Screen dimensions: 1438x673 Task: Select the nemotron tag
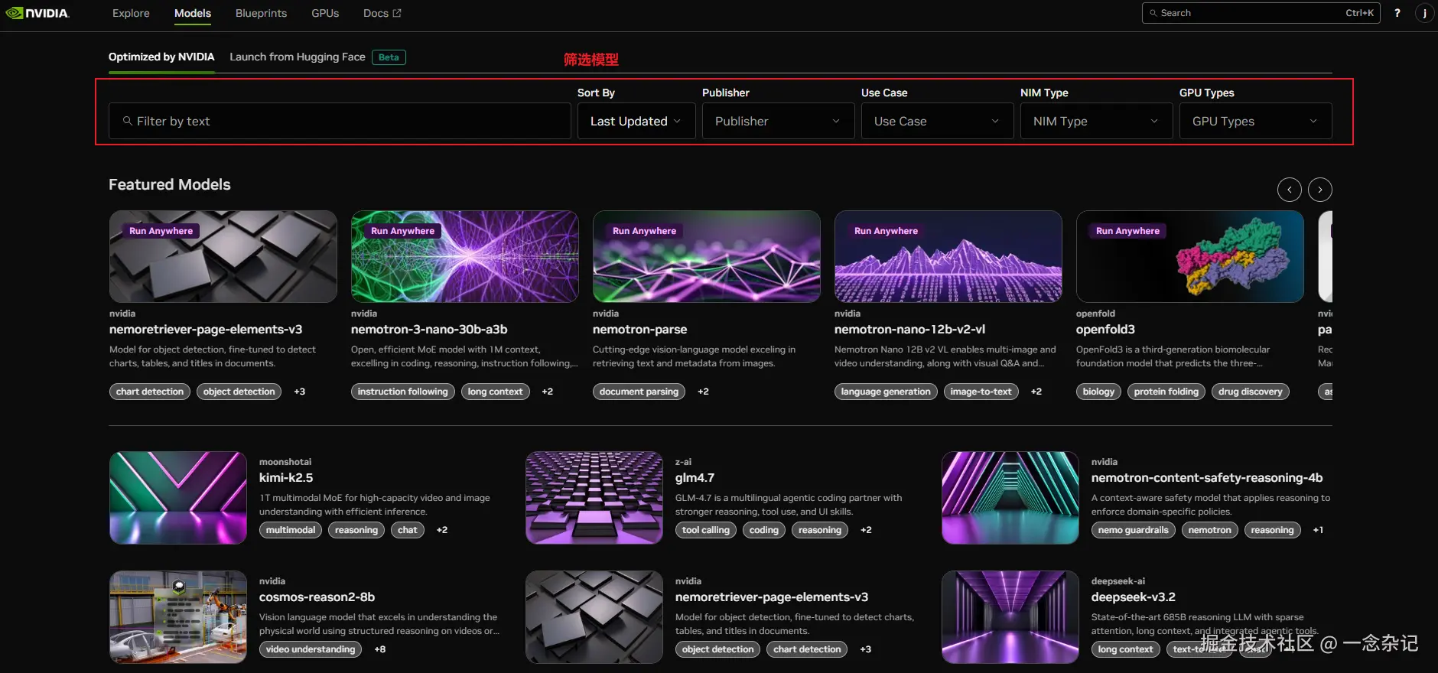pyautogui.click(x=1210, y=530)
